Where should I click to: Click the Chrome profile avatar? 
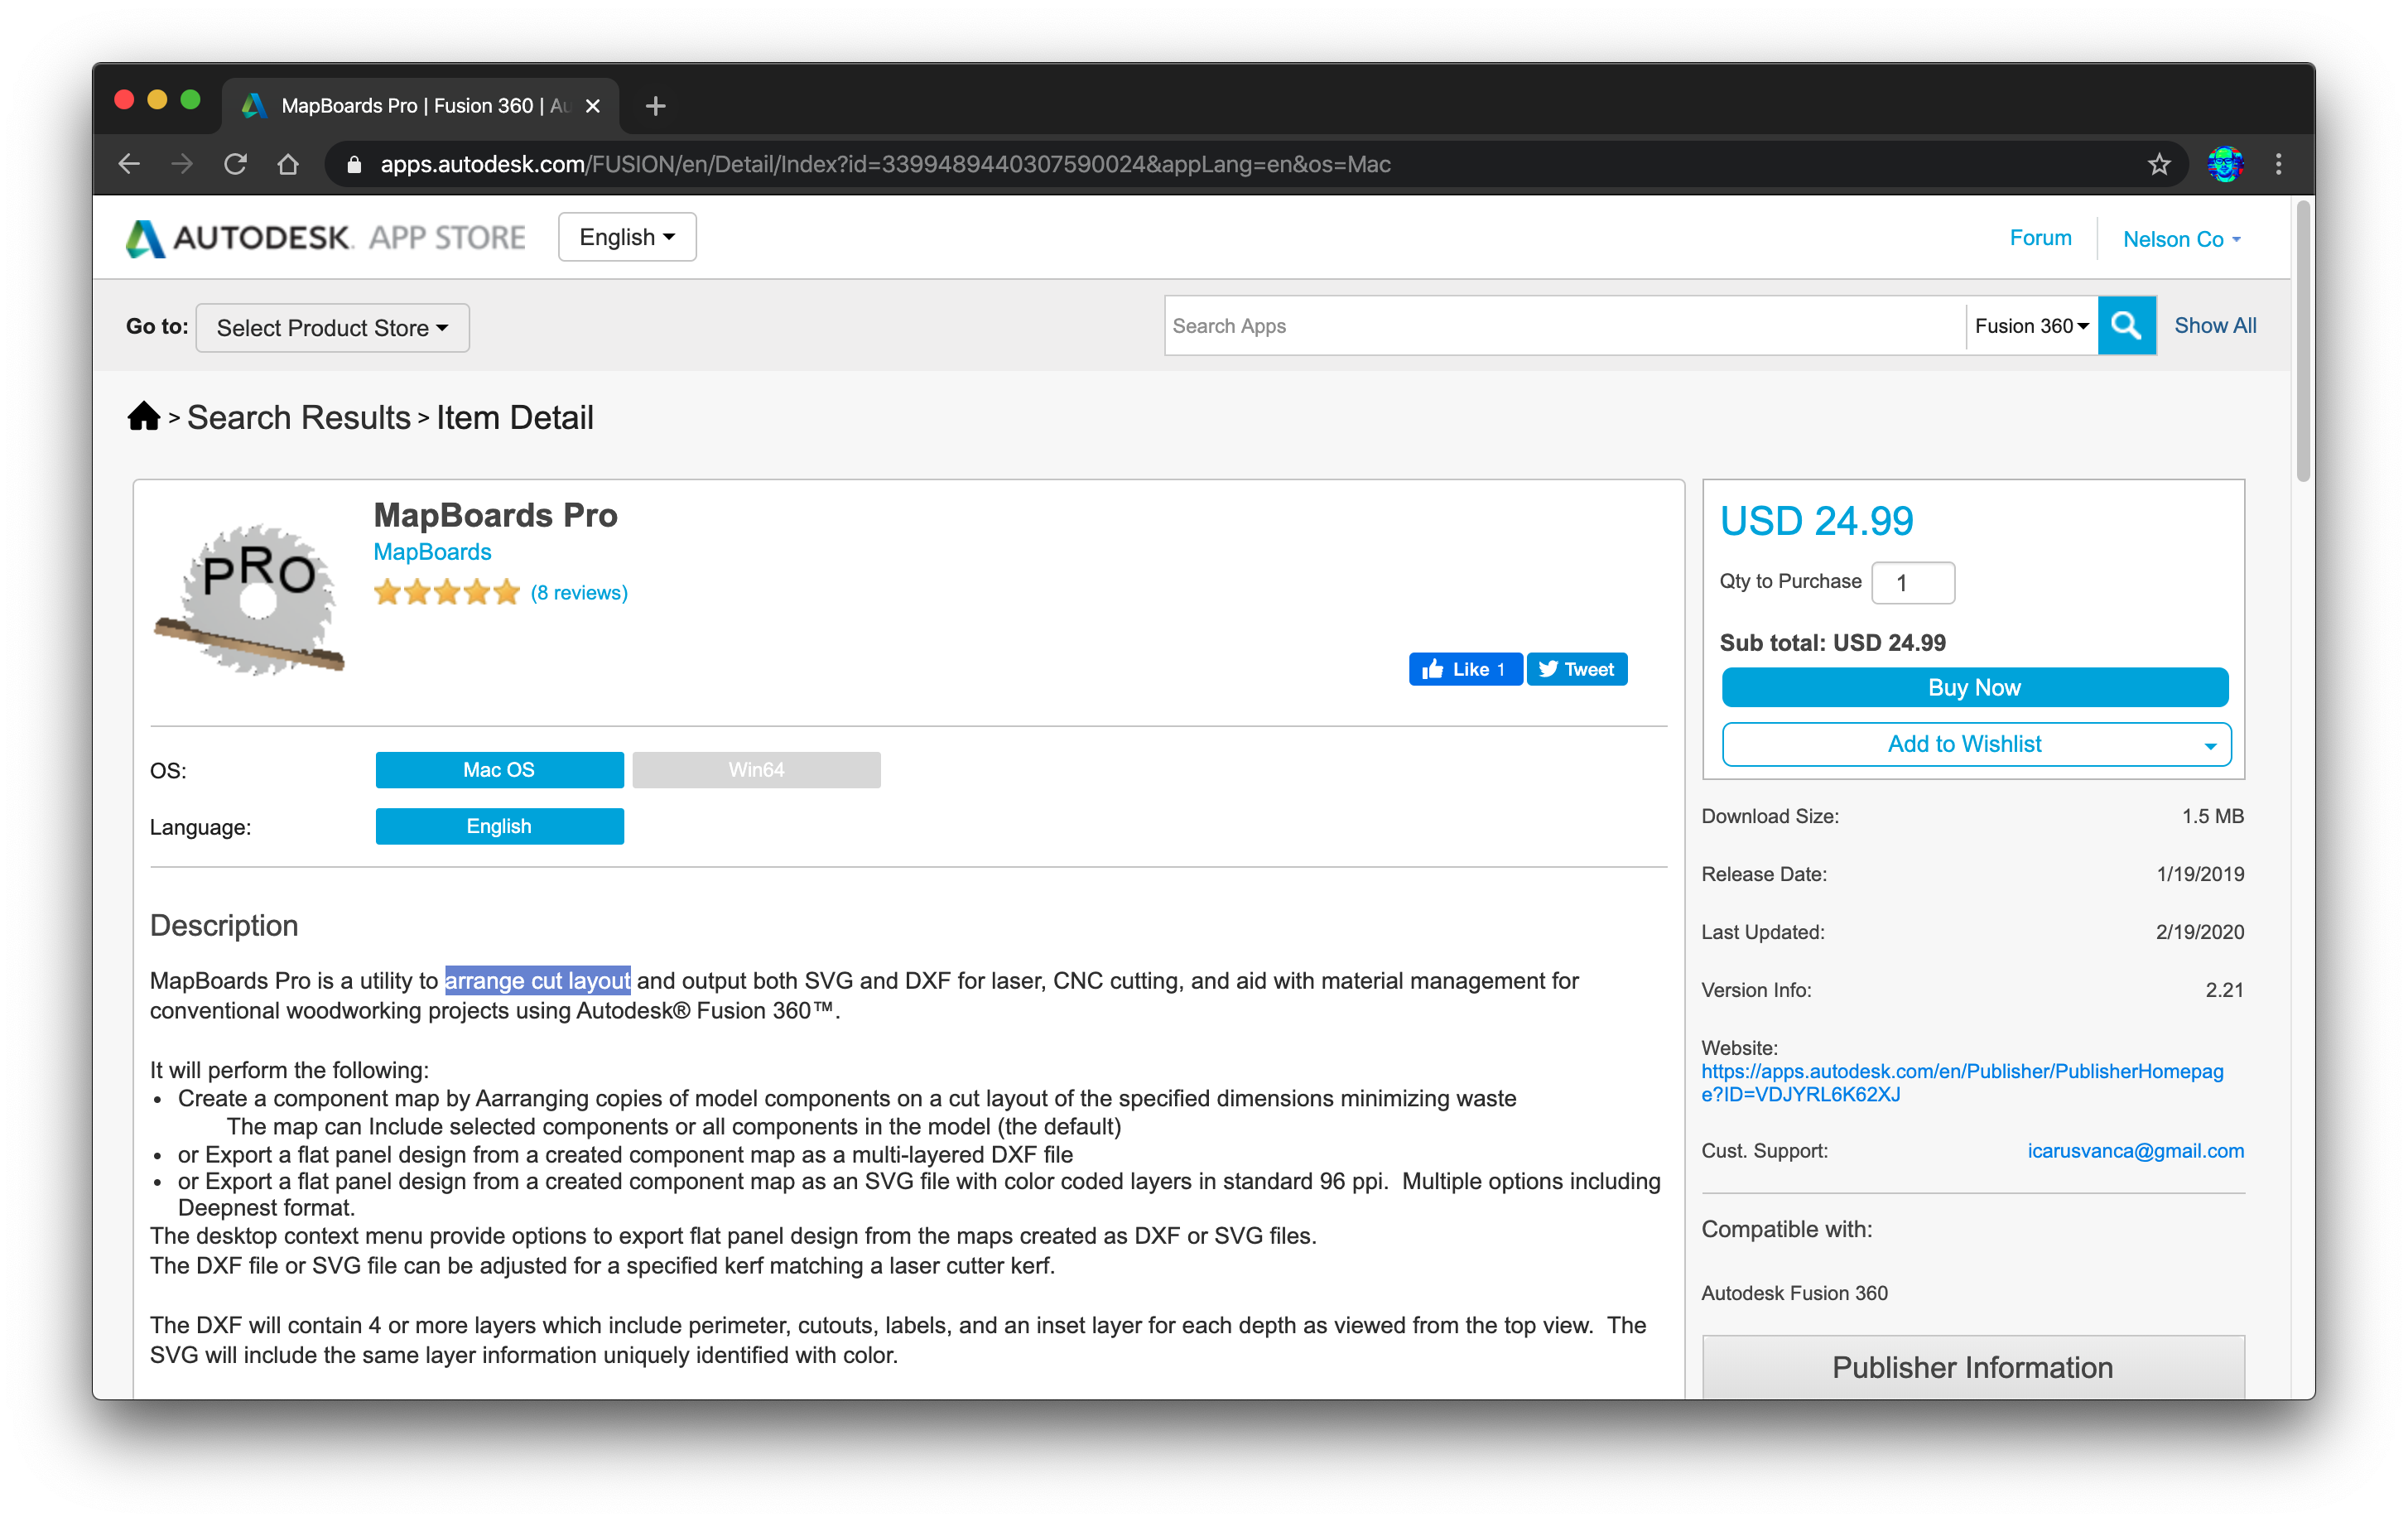(2225, 164)
